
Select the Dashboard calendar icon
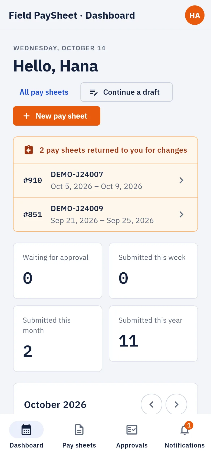tap(26, 430)
